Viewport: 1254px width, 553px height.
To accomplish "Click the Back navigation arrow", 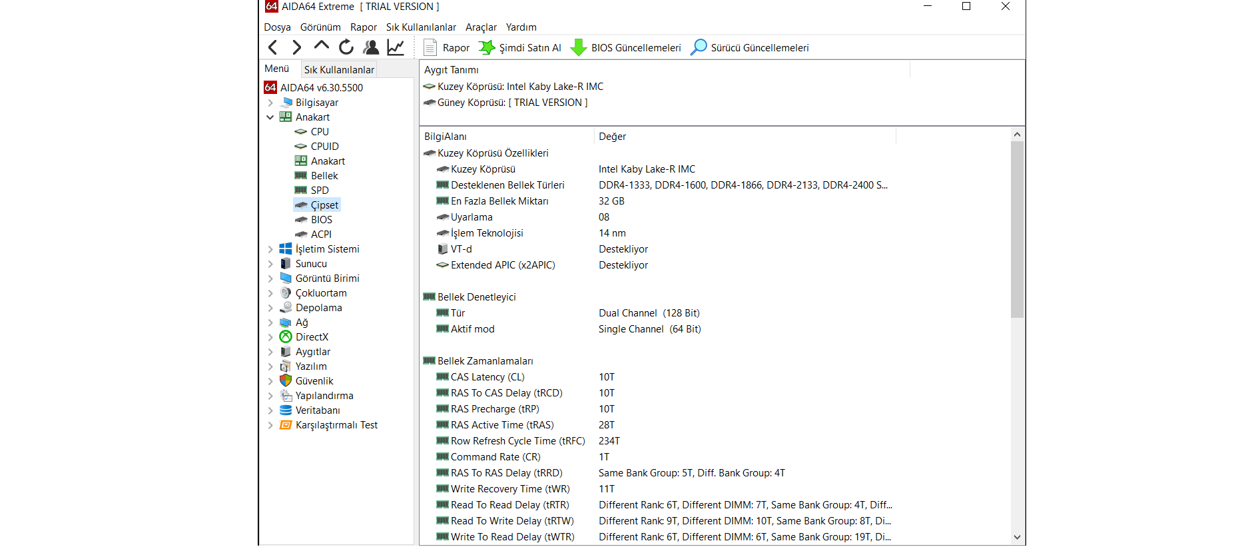I will [272, 47].
